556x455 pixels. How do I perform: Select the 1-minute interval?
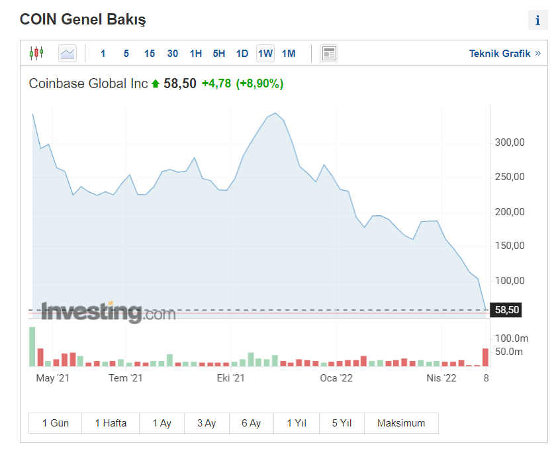pos(103,54)
